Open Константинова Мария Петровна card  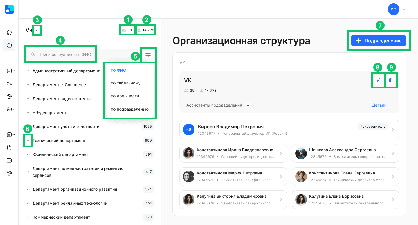coord(233,177)
